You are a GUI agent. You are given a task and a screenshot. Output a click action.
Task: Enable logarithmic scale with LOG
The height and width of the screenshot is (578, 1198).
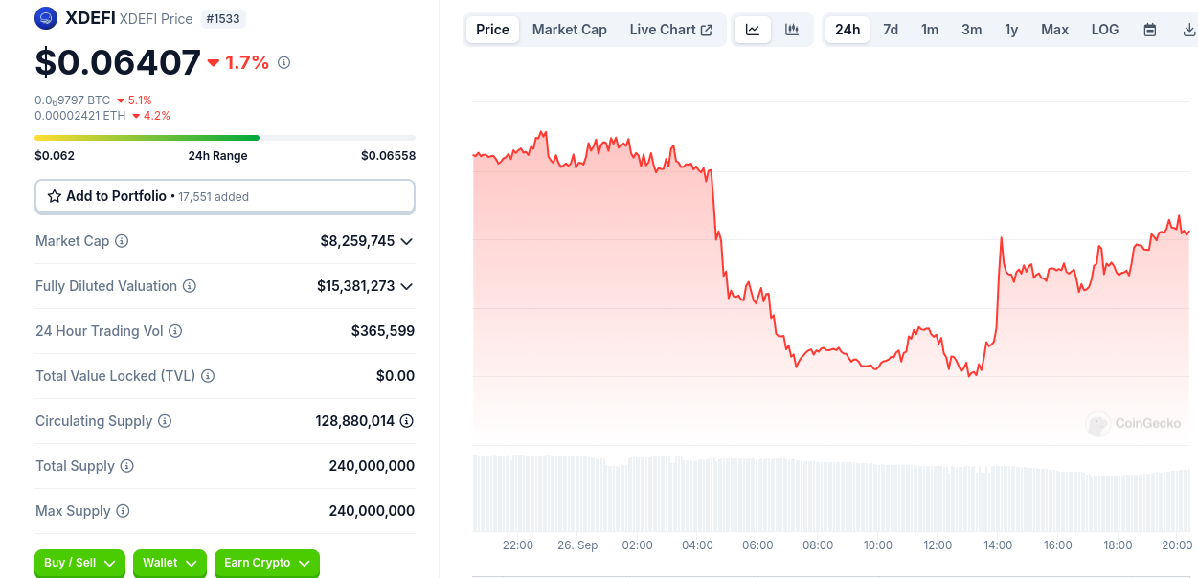tap(1104, 30)
